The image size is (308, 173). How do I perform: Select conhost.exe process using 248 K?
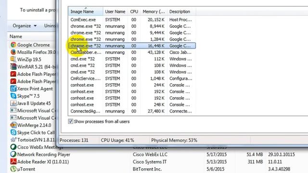pos(132,105)
